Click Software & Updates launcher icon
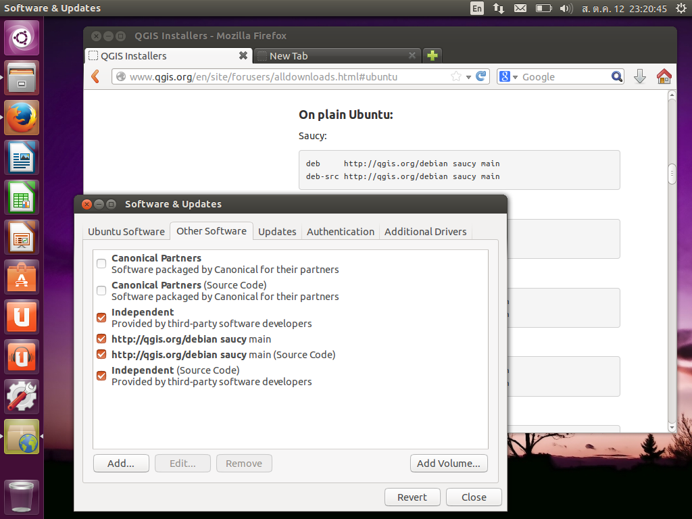Image resolution: width=692 pixels, height=519 pixels. [x=22, y=437]
